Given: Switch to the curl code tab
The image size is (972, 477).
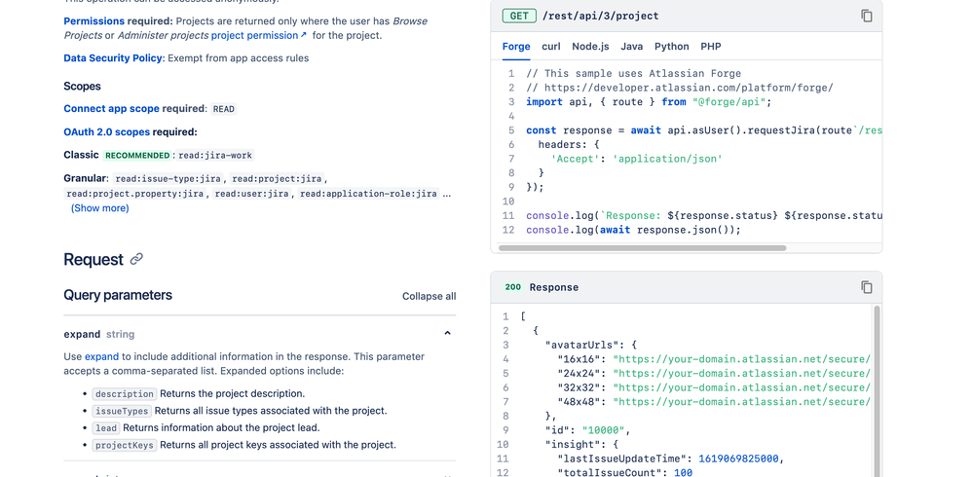Looking at the screenshot, I should 551,47.
